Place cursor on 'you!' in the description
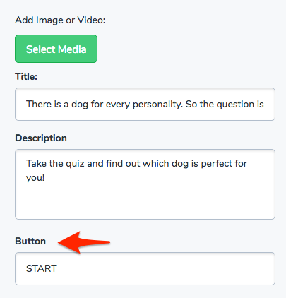The width and height of the screenshot is (286, 298). point(35,178)
